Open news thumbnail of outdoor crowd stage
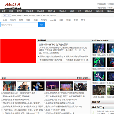This screenshot has height=114, width=114. [x=80, y=86]
